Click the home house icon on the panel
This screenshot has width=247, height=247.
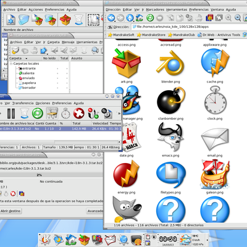point(71,240)
